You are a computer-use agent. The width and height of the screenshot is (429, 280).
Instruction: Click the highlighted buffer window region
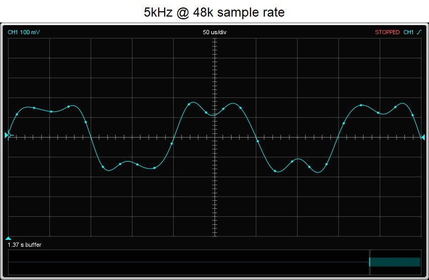[x=395, y=262]
